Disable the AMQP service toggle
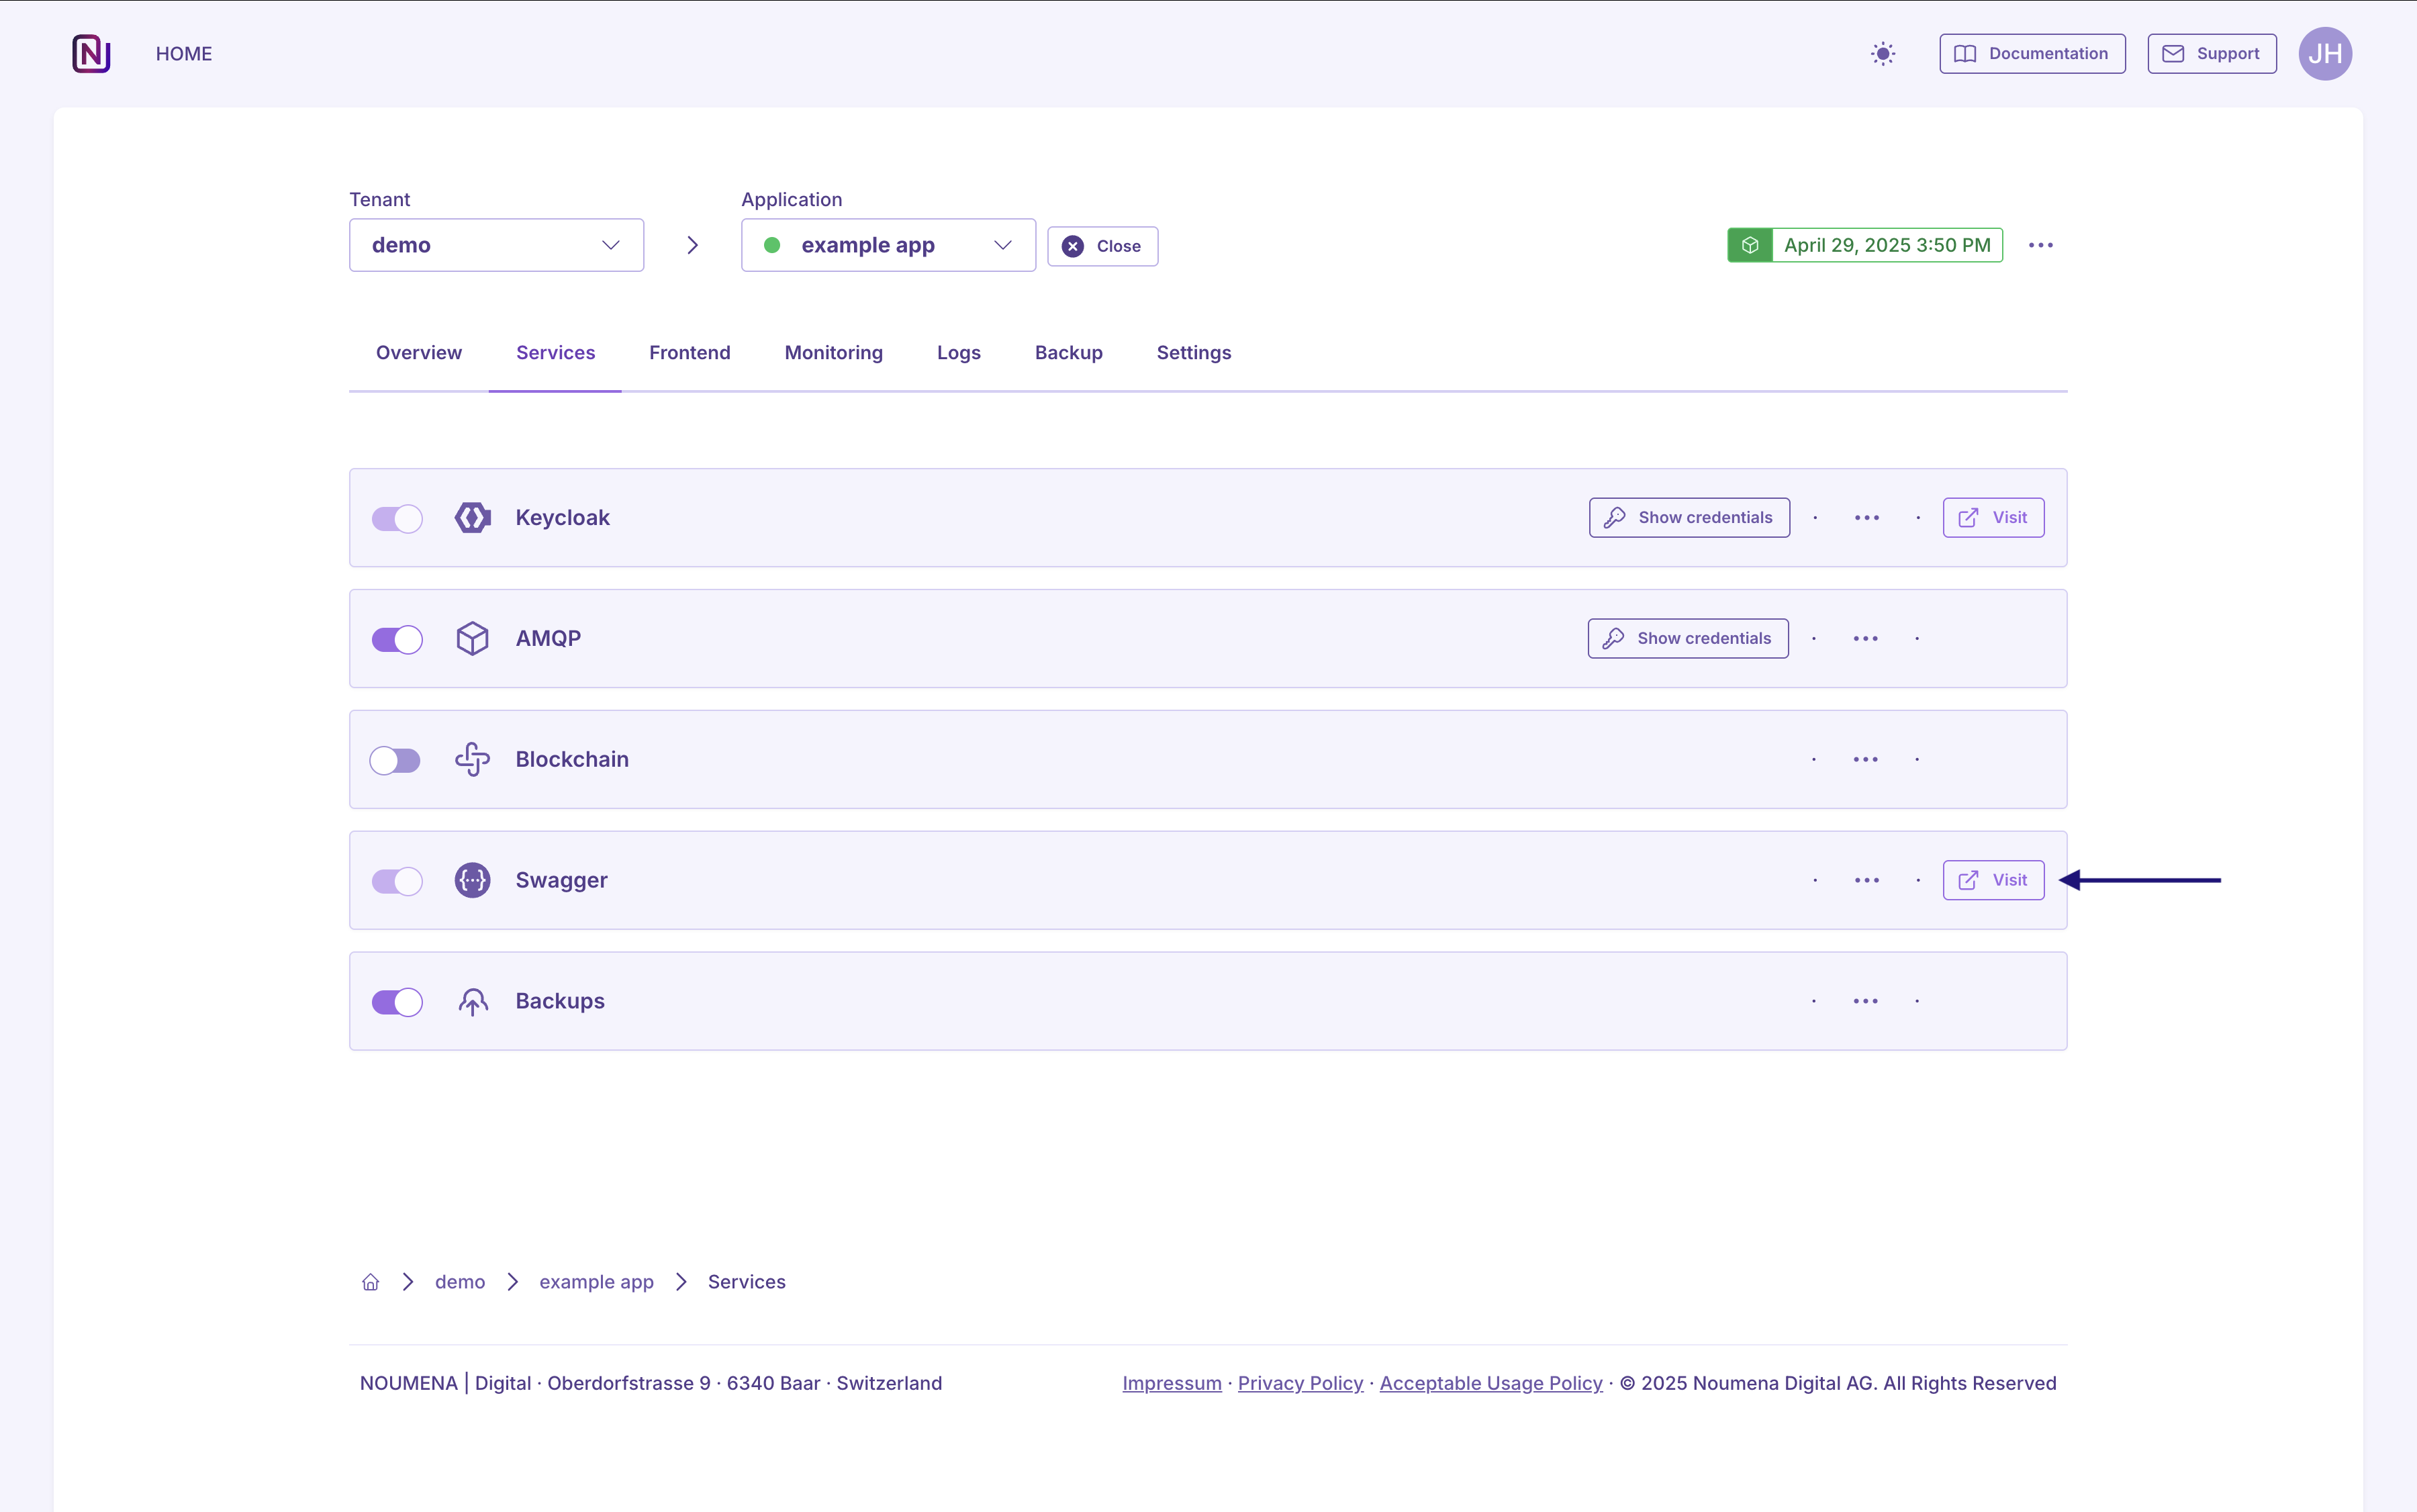This screenshot has height=1512, width=2417. pyautogui.click(x=397, y=640)
